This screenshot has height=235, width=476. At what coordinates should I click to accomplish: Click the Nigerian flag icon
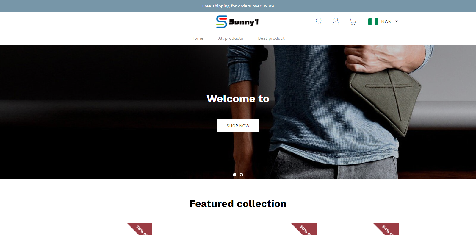point(373,22)
